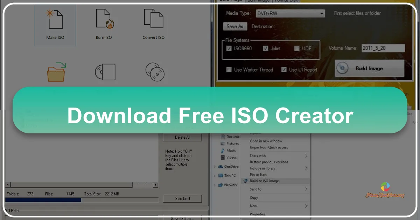420x220 pixels.
Task: Toggle the Joliet file system checkbox
Action: pos(265,49)
